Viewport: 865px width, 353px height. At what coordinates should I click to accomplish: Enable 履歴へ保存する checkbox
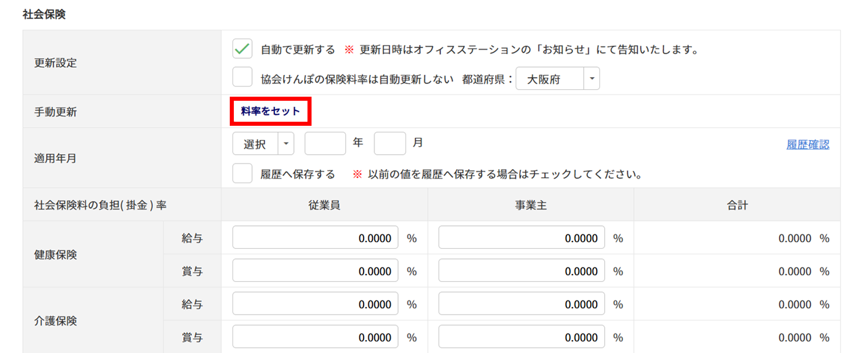click(242, 174)
